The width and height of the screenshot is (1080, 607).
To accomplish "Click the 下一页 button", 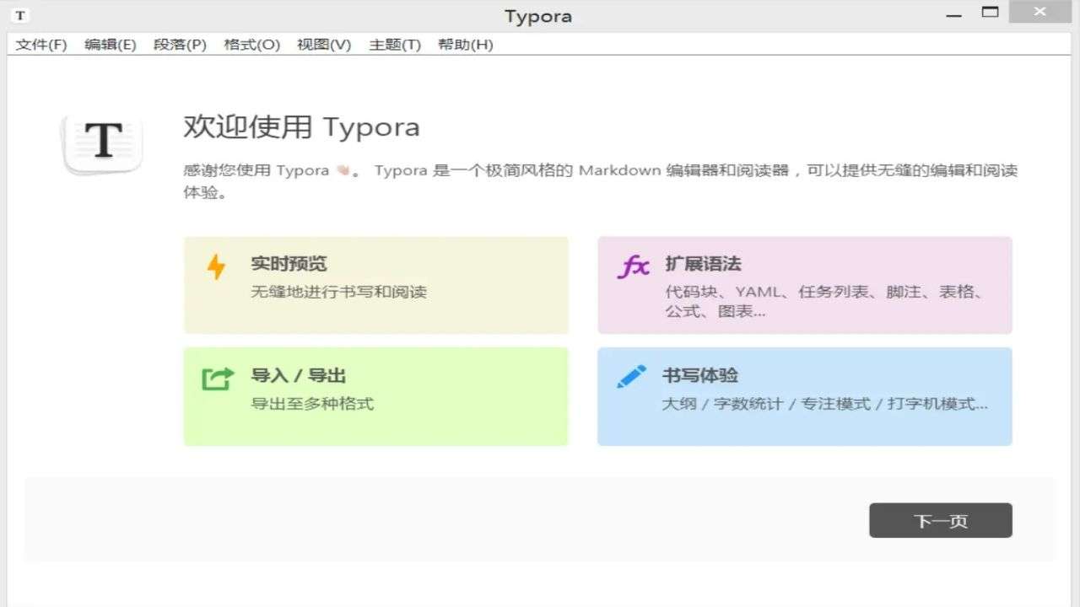I will coord(940,520).
